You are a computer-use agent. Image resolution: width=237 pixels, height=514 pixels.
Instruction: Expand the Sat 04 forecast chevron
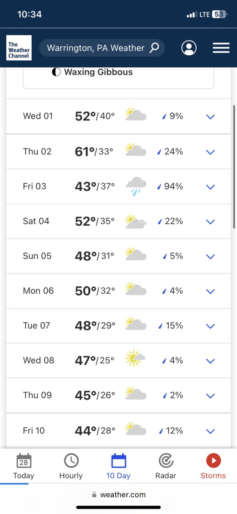(211, 222)
